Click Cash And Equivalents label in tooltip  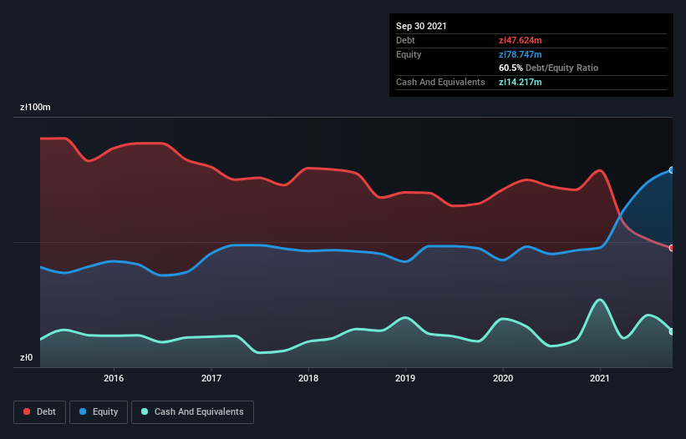coord(440,82)
